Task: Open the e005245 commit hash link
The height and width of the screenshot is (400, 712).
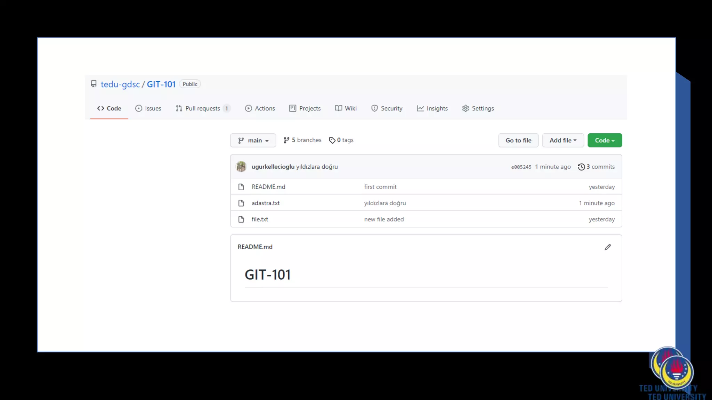Action: pos(521,167)
